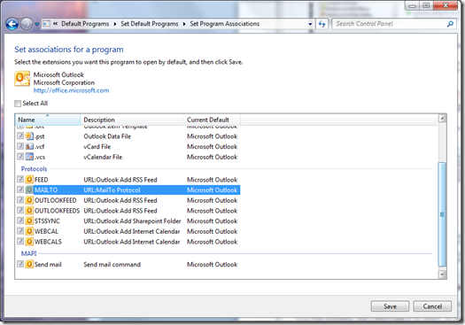Minimize the Set Program Associations window
The height and width of the screenshot is (325, 465).
[412, 5]
